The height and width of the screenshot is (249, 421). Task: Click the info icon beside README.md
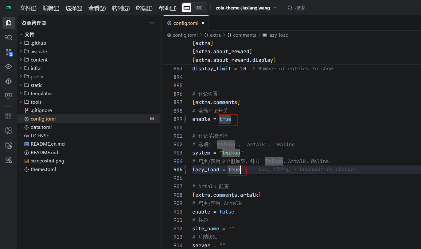(26, 152)
